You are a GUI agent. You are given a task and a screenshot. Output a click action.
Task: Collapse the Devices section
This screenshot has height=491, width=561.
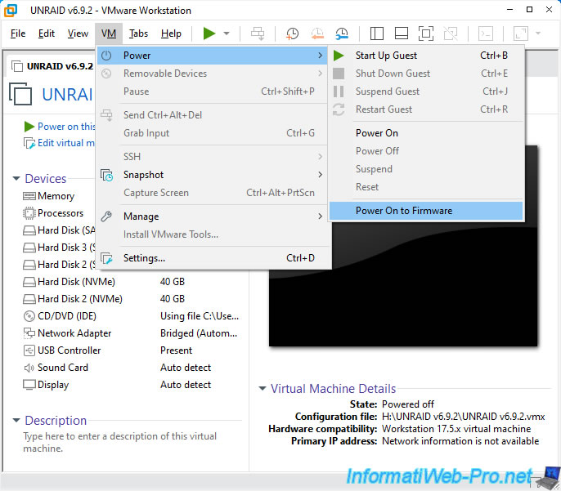[x=16, y=179]
